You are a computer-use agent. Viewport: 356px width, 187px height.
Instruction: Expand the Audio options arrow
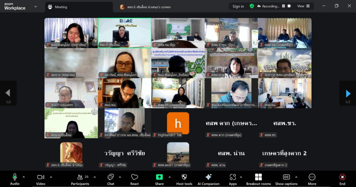[x=24, y=177]
